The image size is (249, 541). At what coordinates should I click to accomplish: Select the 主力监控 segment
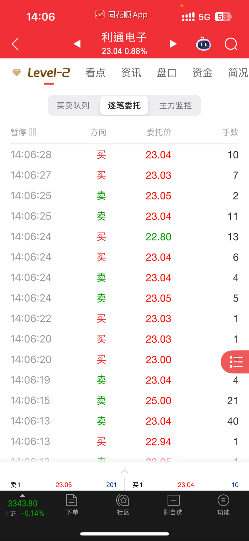(x=175, y=105)
